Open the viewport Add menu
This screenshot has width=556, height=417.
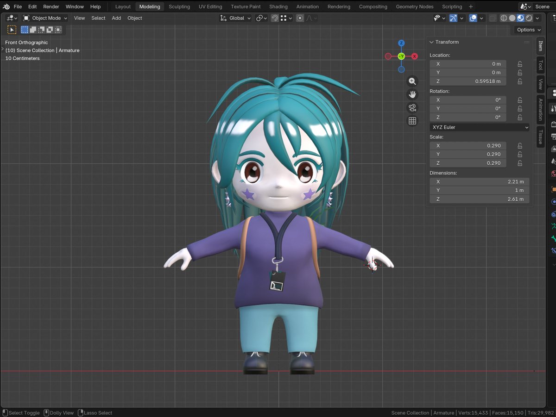116,18
